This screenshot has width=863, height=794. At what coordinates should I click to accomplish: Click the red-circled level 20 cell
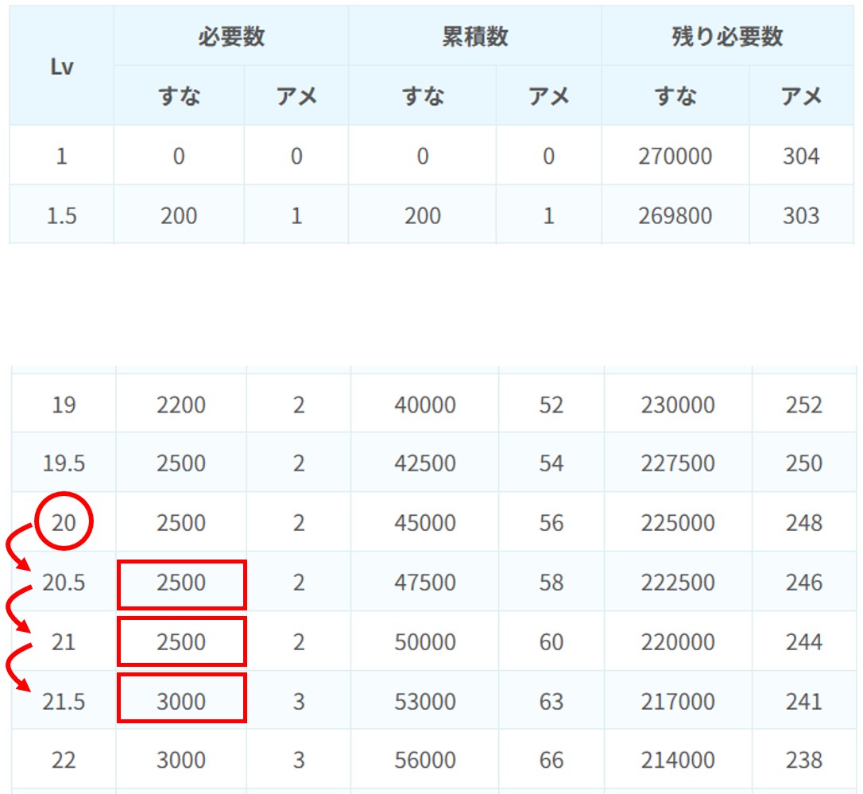[x=64, y=523]
